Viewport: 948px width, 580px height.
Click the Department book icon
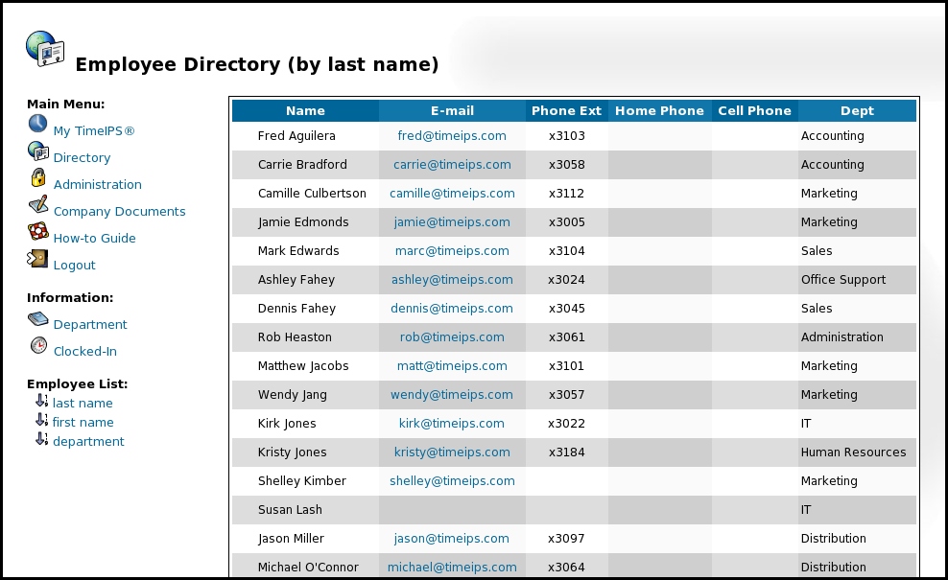38,318
